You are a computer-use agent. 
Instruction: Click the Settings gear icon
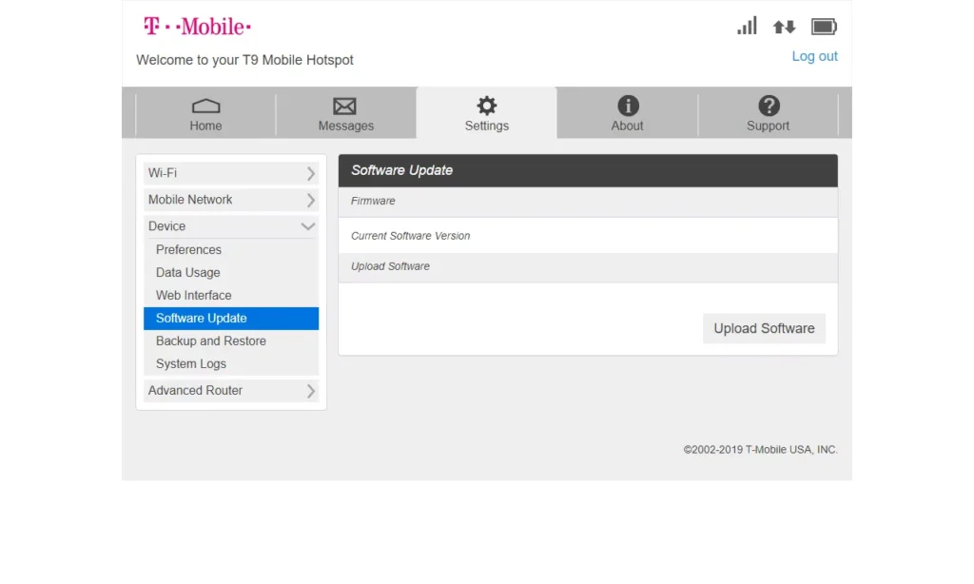coord(487,106)
